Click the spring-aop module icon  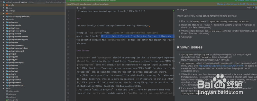click(x=7, y=22)
